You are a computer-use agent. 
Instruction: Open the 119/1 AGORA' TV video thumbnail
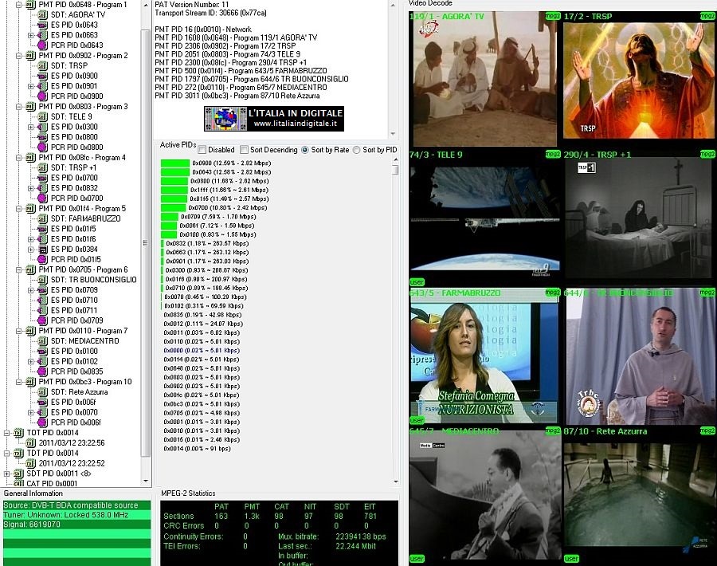tap(484, 79)
